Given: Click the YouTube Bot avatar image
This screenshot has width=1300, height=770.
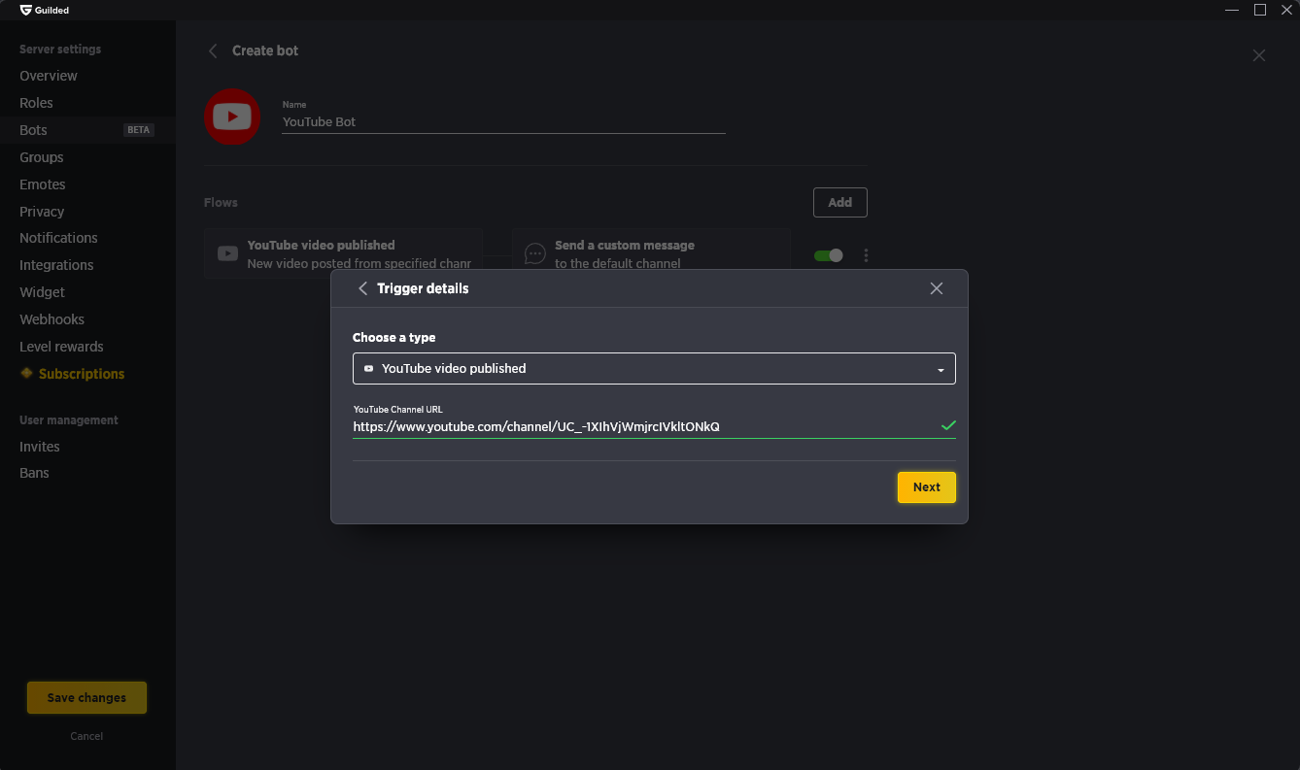Looking at the screenshot, I should pos(232,117).
